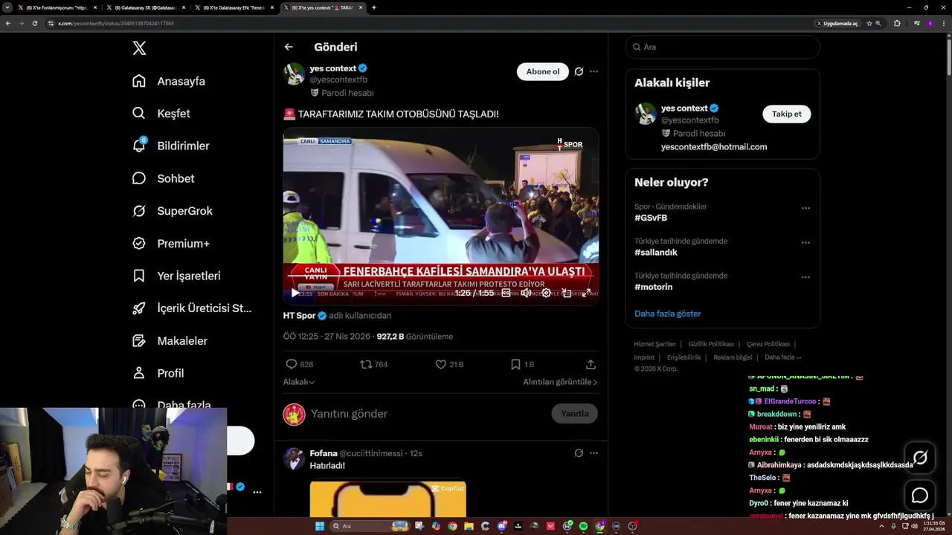Click the Takip et button
This screenshot has height=535, width=952.
(786, 114)
